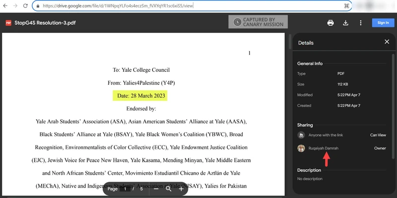The width and height of the screenshot is (397, 198).
Task: Click the magnifier reset zoom icon
Action: (x=168, y=189)
